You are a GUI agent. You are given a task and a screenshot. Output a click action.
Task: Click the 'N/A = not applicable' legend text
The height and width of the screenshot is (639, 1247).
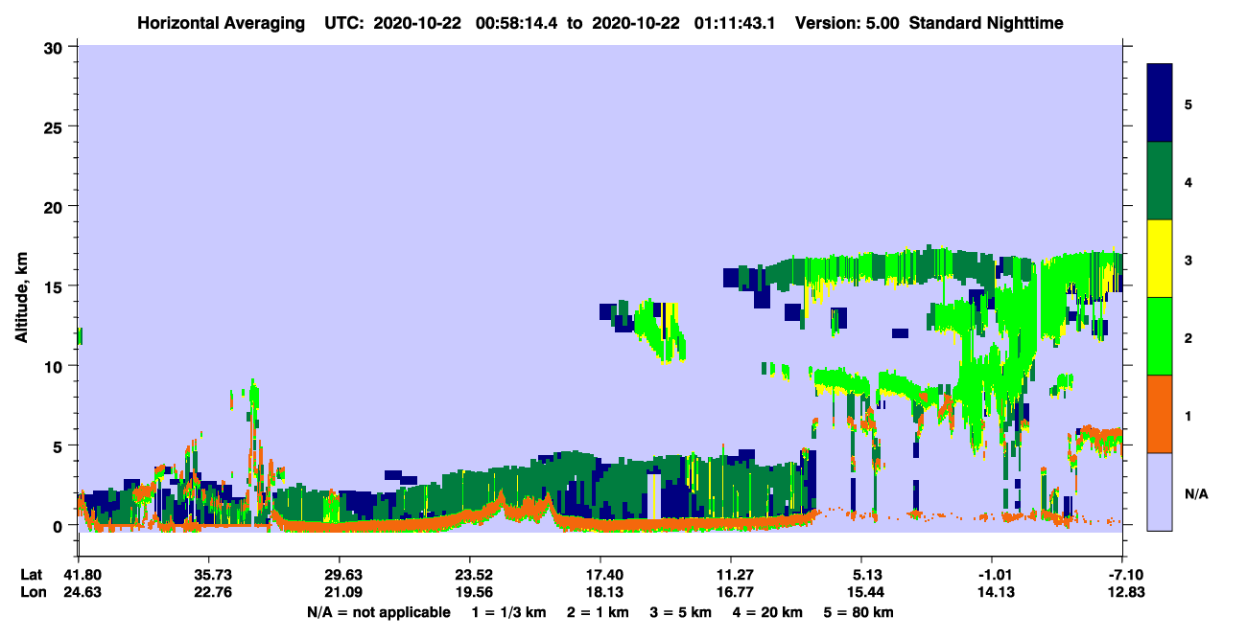pyautogui.click(x=379, y=612)
